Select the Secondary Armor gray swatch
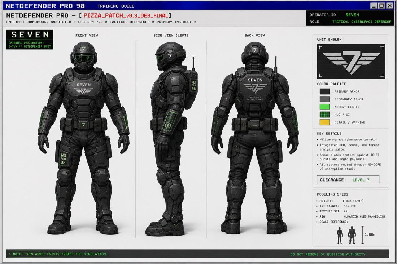Viewport: 397px width, 264px height. click(324, 99)
